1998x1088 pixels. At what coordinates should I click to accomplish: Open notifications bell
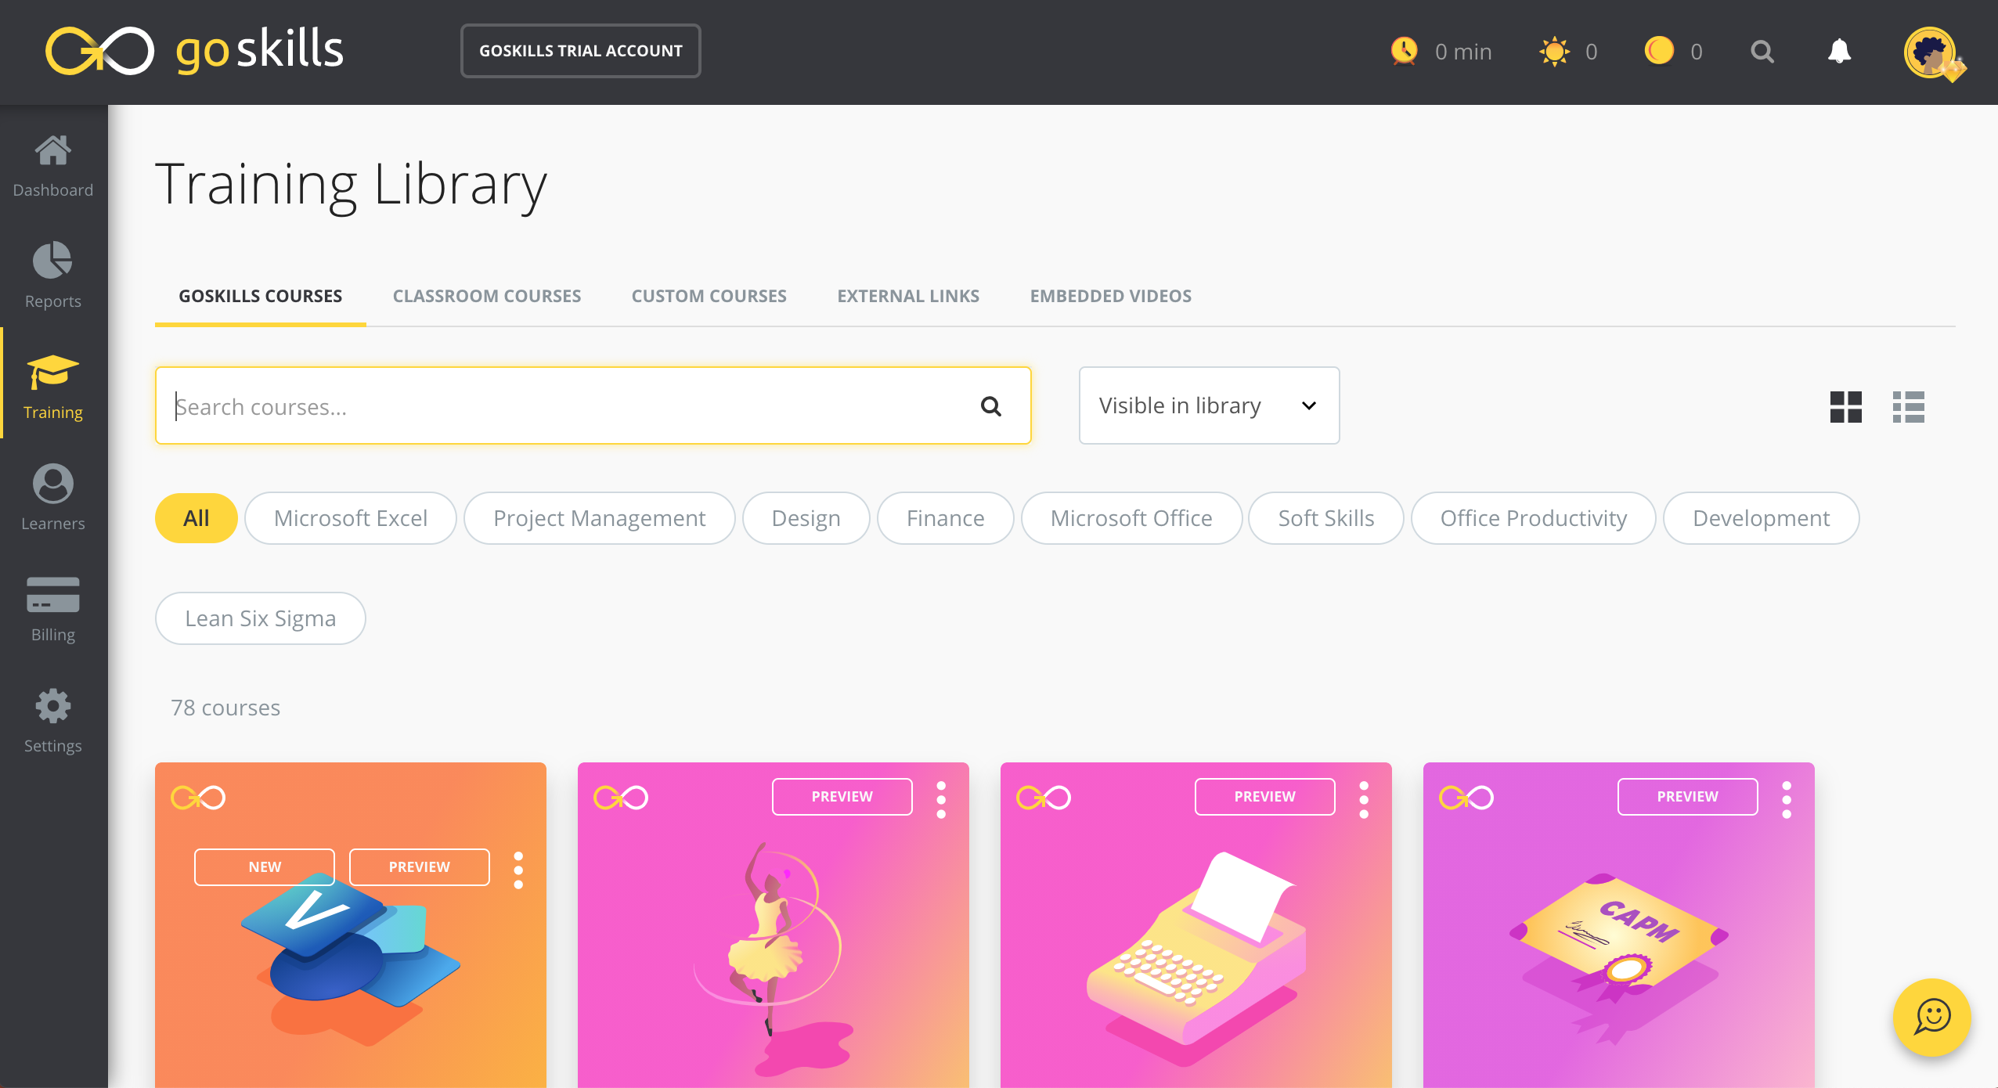[1839, 52]
